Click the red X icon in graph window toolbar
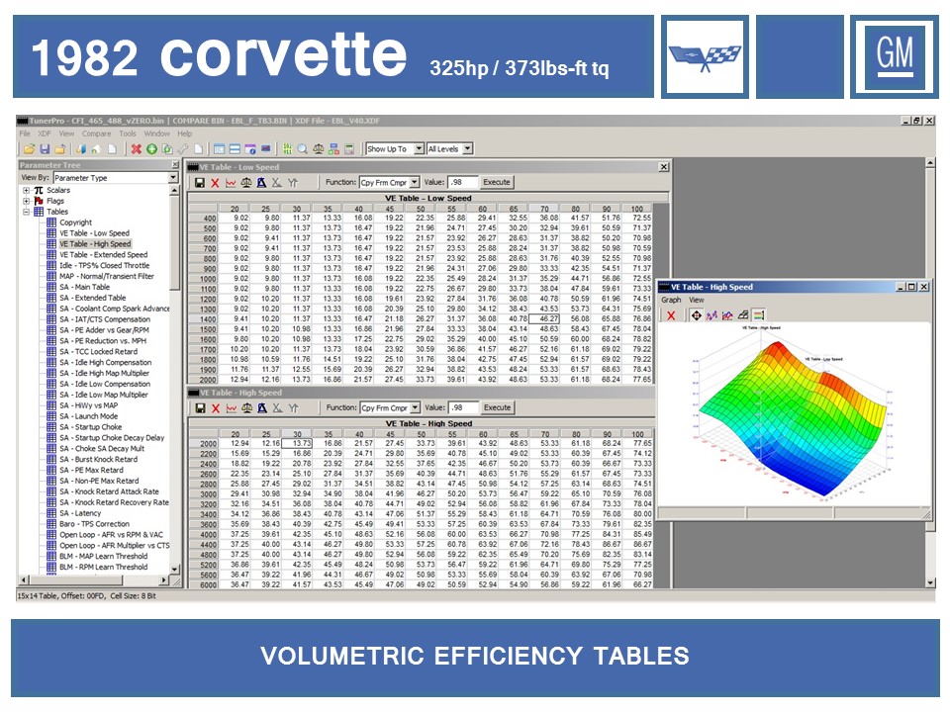 coord(671,315)
